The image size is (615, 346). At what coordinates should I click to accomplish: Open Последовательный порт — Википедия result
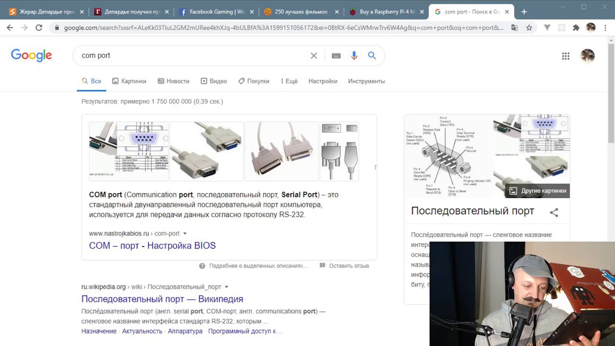coord(162,299)
